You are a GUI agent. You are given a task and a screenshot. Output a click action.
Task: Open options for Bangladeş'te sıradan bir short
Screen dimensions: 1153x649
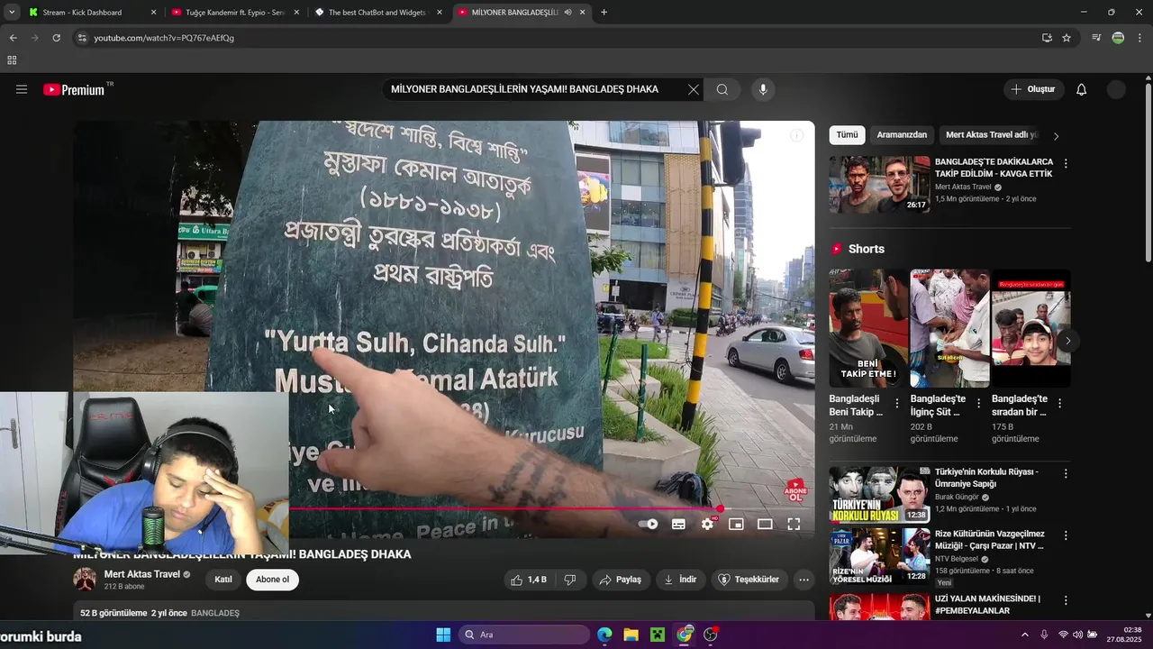[1059, 404]
